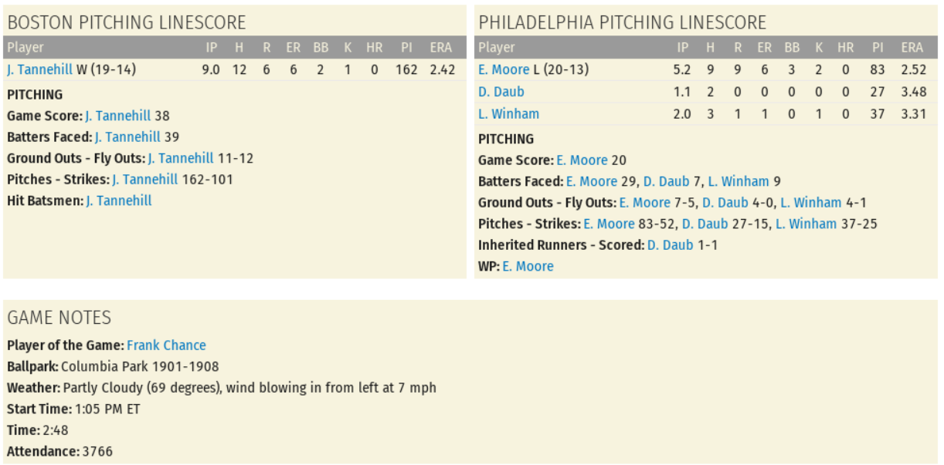This screenshot has width=944, height=465.
Task: Click E. Moore beside Philadelphia Game Score
Action: (582, 160)
